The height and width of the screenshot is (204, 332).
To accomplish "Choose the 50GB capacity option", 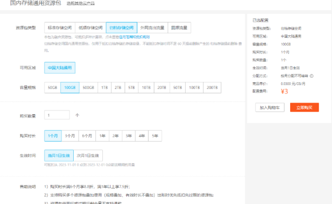I will [x=53, y=88].
